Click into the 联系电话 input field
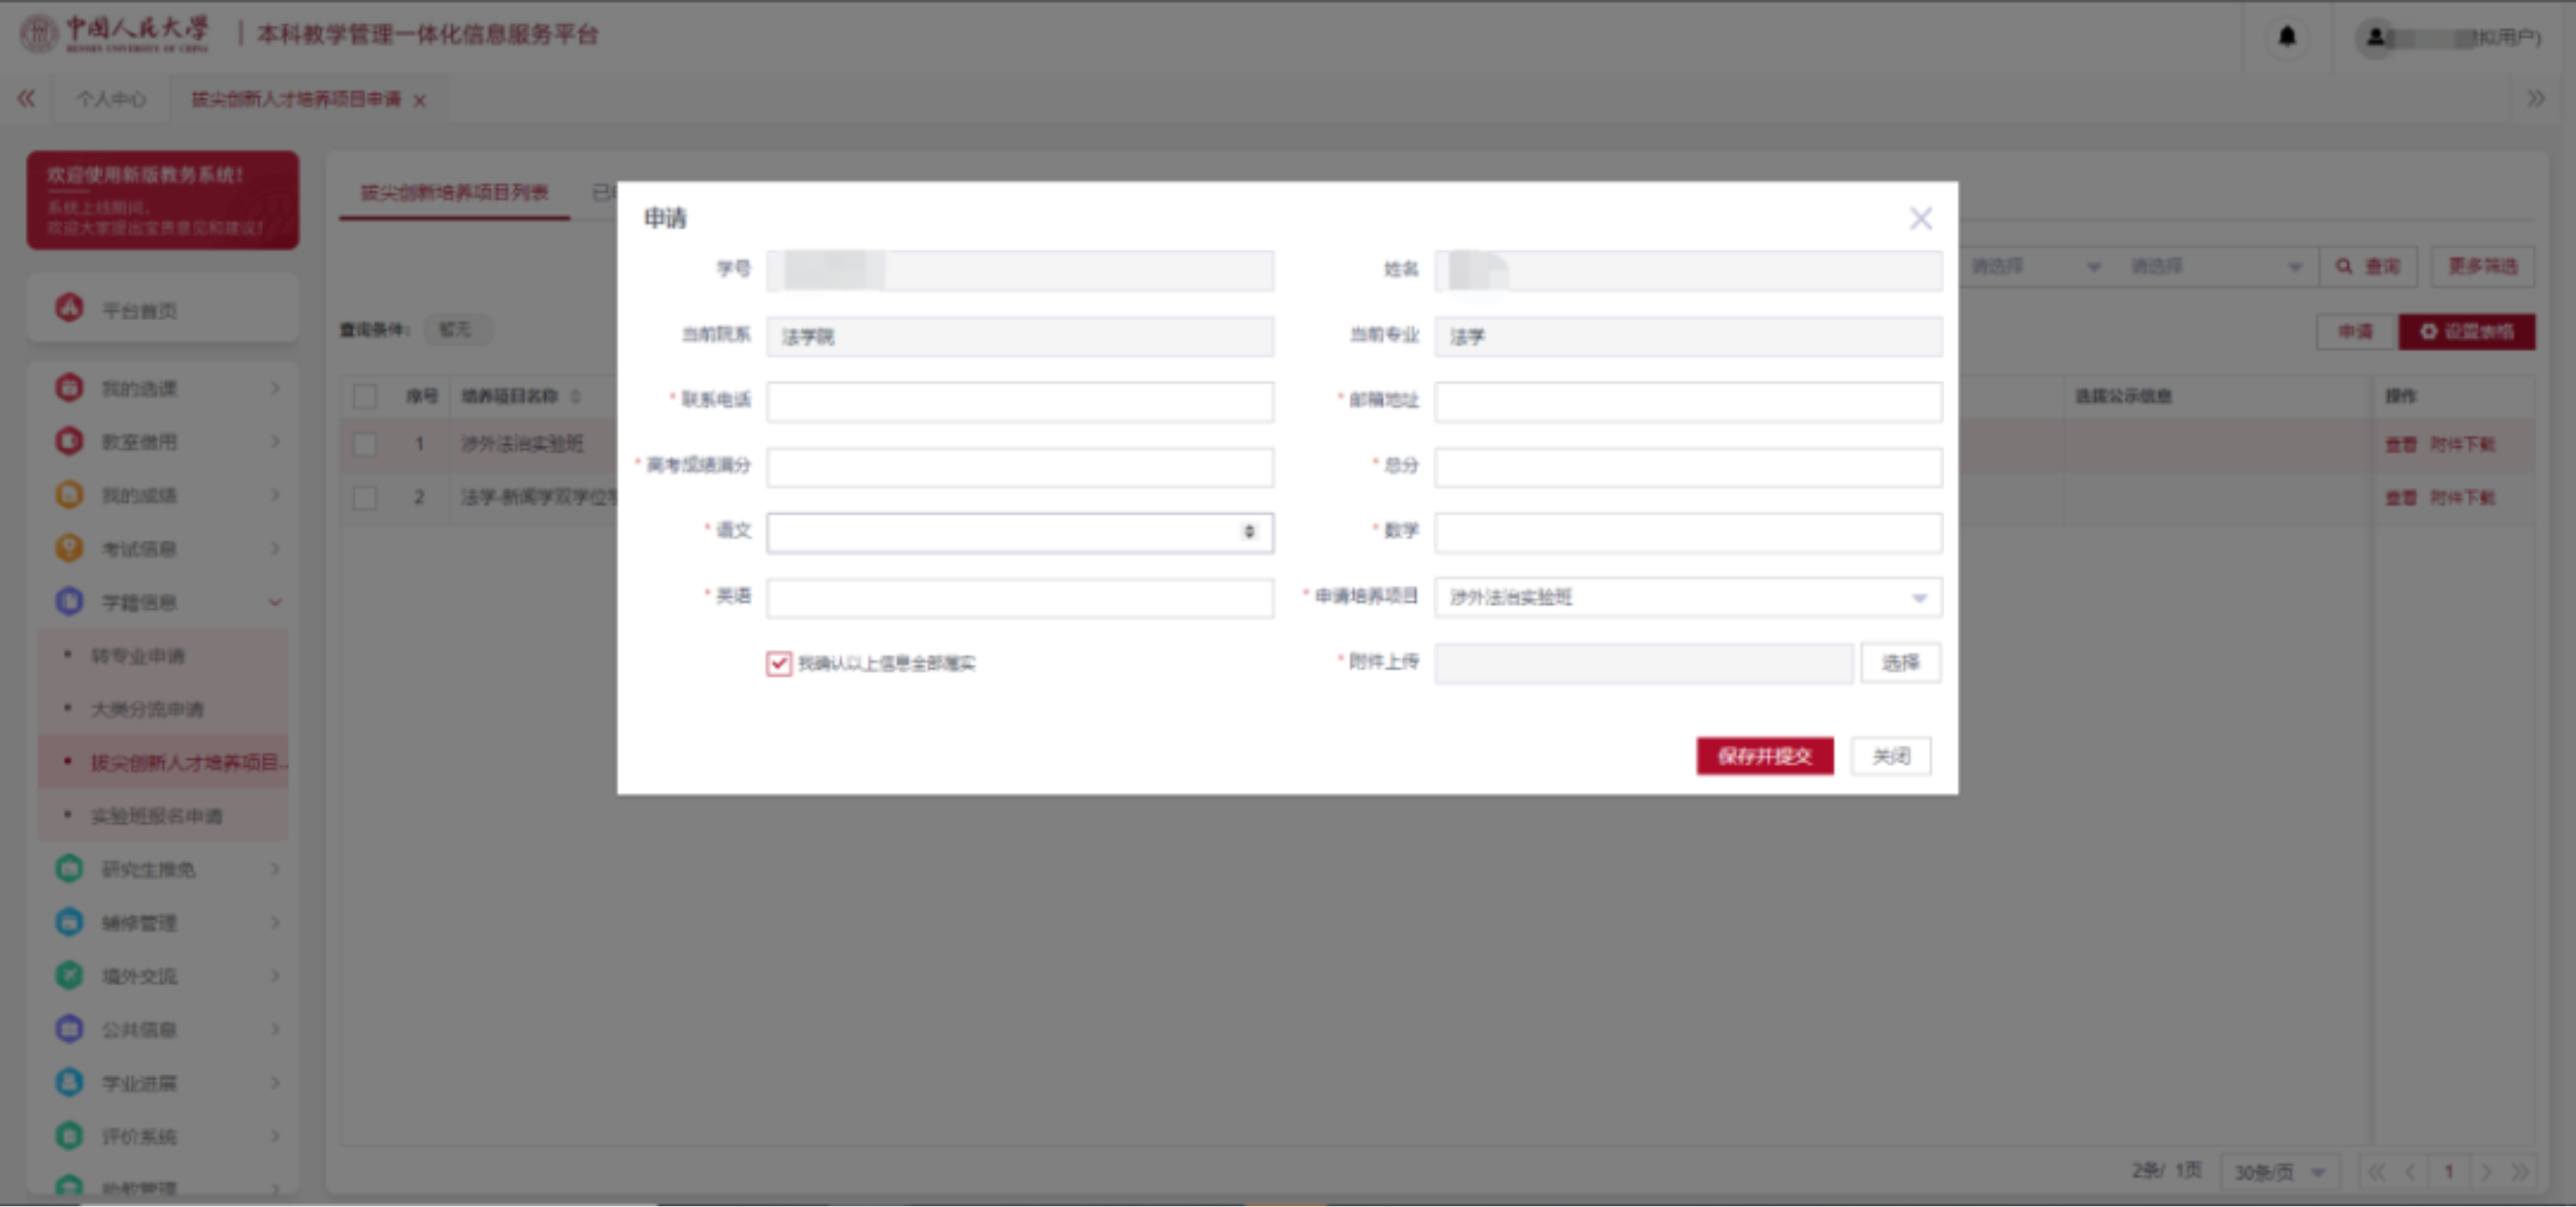The image size is (2576, 1207). tap(1019, 401)
